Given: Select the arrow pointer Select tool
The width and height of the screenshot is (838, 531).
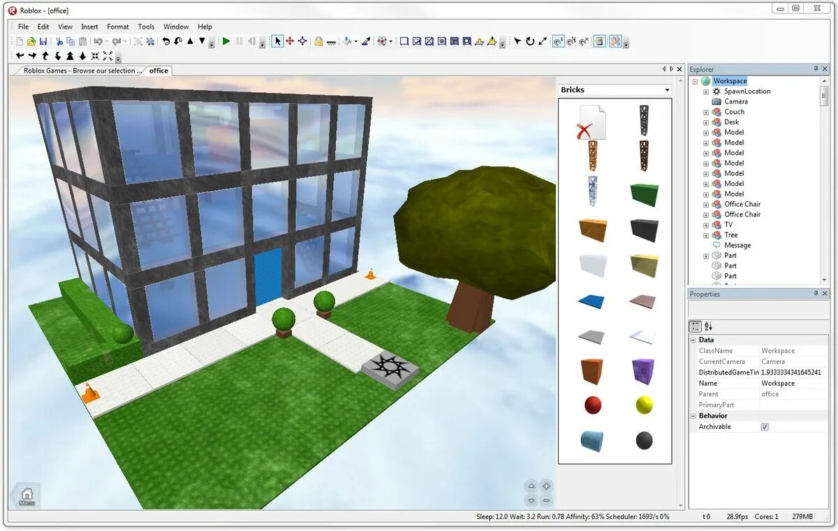Looking at the screenshot, I should pyautogui.click(x=278, y=41).
